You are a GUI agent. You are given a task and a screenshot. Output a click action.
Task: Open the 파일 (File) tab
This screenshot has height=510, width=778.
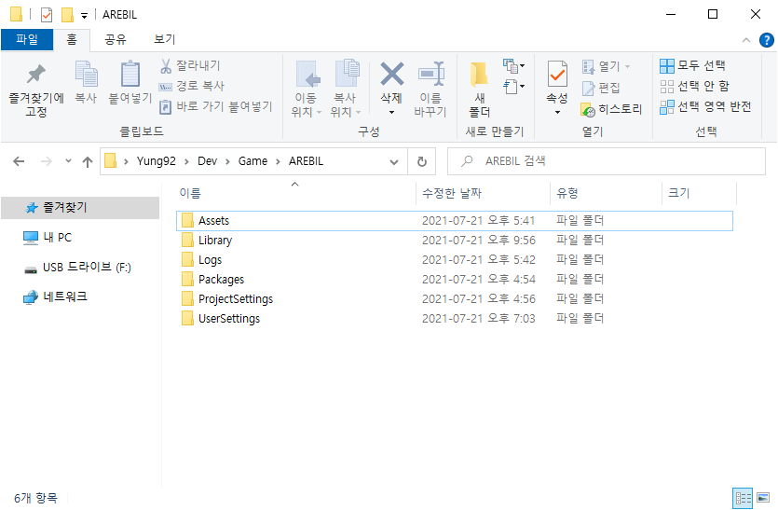[x=27, y=39]
